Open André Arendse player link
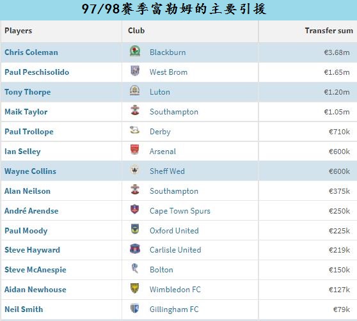This screenshot has height=321, width=357. [31, 210]
